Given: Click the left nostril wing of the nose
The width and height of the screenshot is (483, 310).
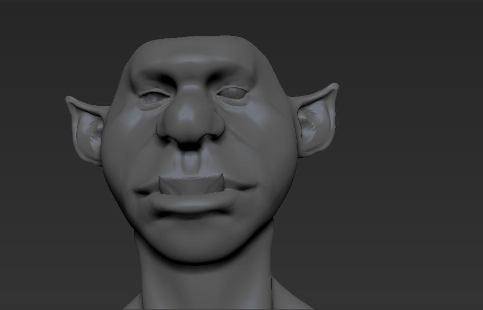Looking at the screenshot, I should pos(164,129).
